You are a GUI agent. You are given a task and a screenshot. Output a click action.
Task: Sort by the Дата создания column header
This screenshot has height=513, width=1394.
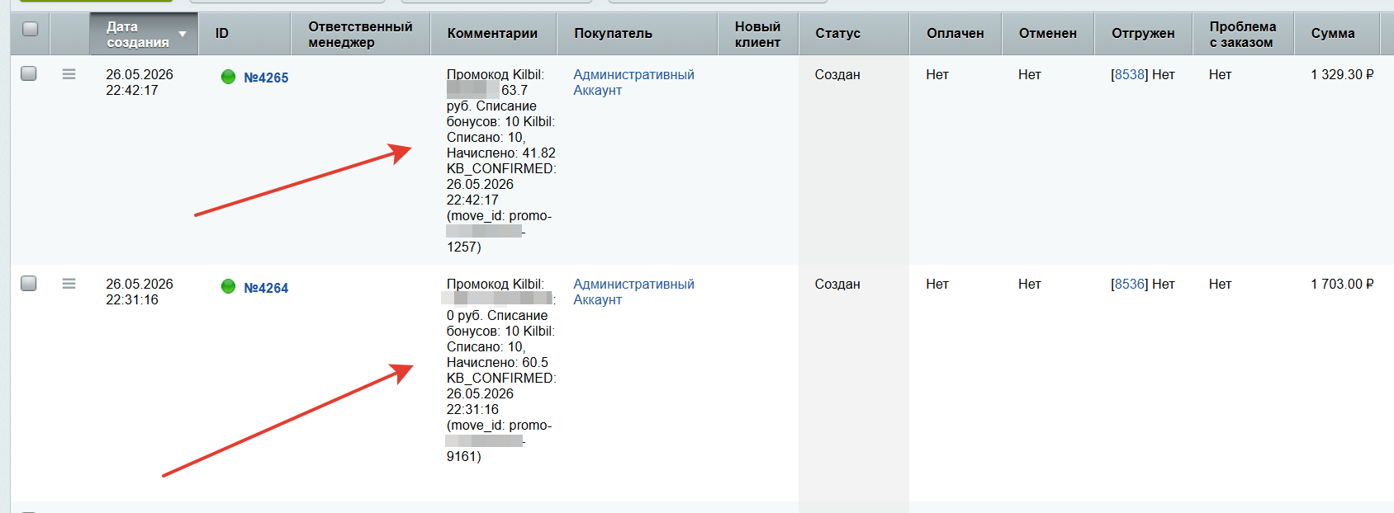(138, 35)
